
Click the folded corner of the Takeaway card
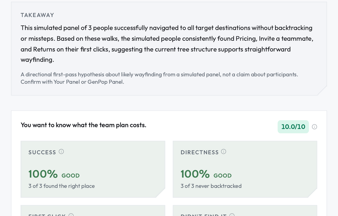coord(322,90)
